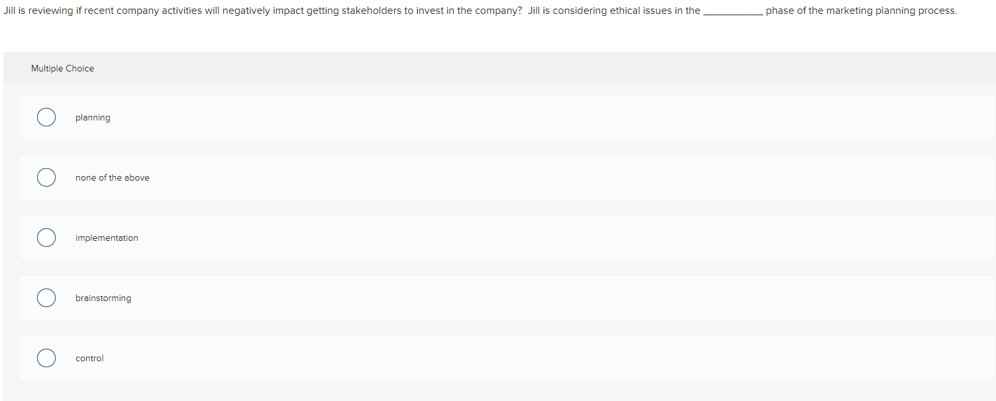This screenshot has width=996, height=401.
Task: Click the implementation answer row
Action: [397, 238]
